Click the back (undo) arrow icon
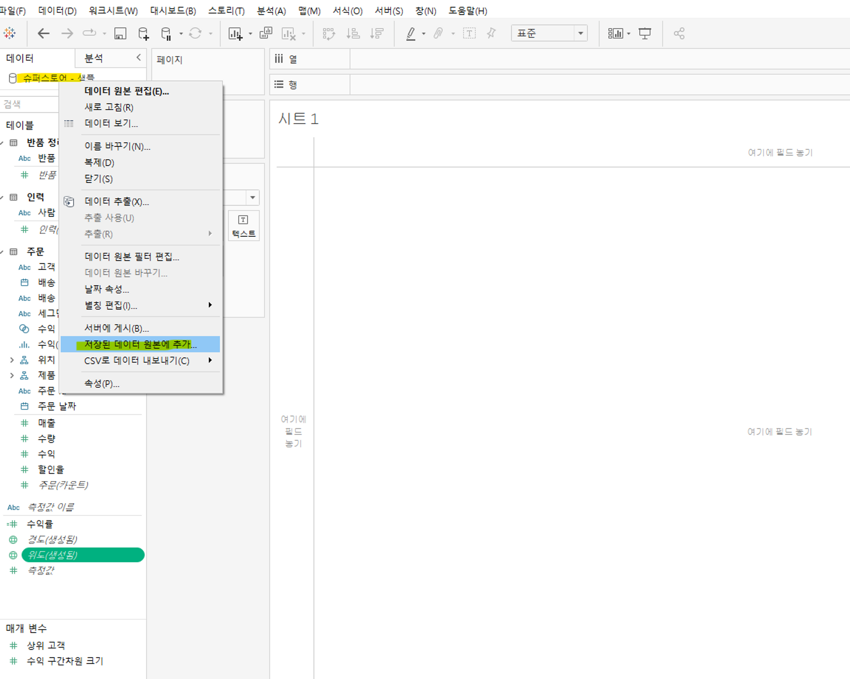Screen dimensions: 850x679 [43, 33]
